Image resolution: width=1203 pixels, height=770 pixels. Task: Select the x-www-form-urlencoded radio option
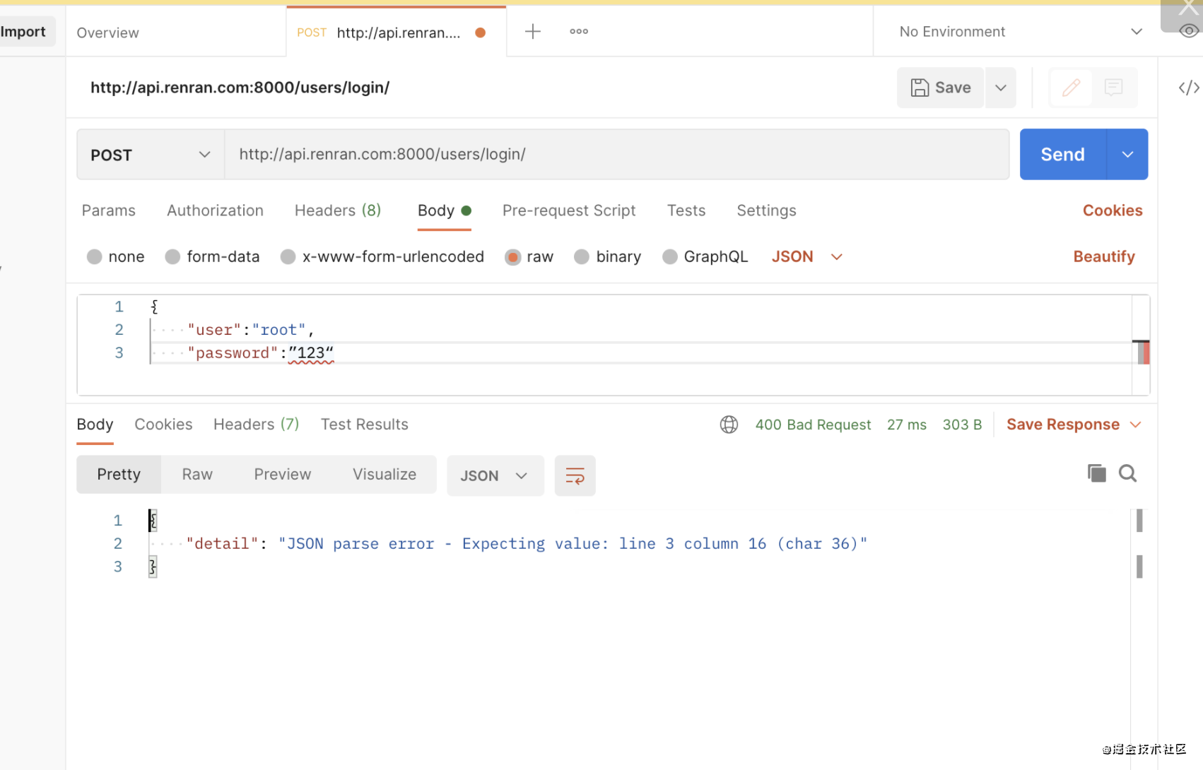(288, 257)
